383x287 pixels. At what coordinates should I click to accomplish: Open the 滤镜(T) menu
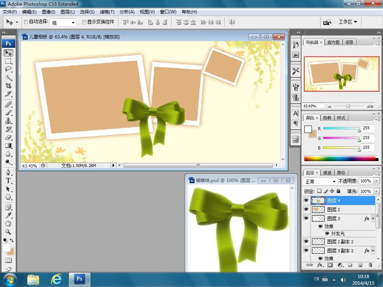click(107, 12)
